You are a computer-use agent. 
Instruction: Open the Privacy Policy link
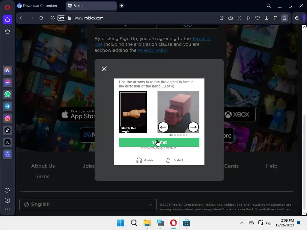[x=153, y=50]
